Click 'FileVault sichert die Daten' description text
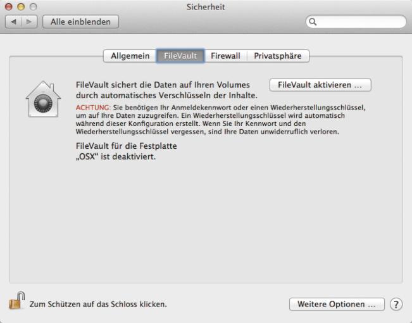The width and height of the screenshot is (412, 323). coord(166,90)
